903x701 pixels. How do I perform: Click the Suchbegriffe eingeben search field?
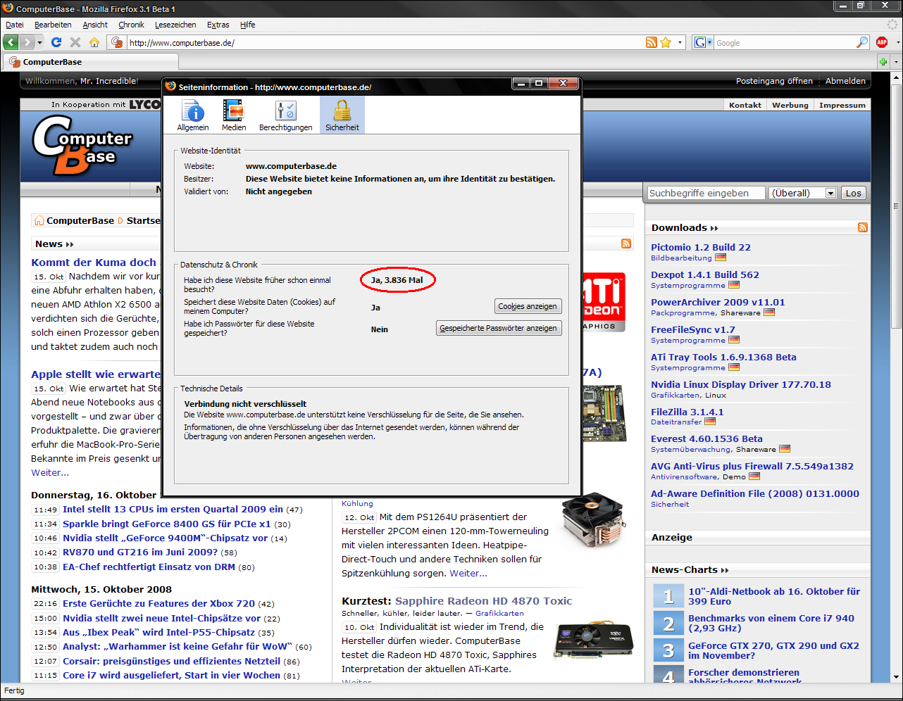(706, 193)
